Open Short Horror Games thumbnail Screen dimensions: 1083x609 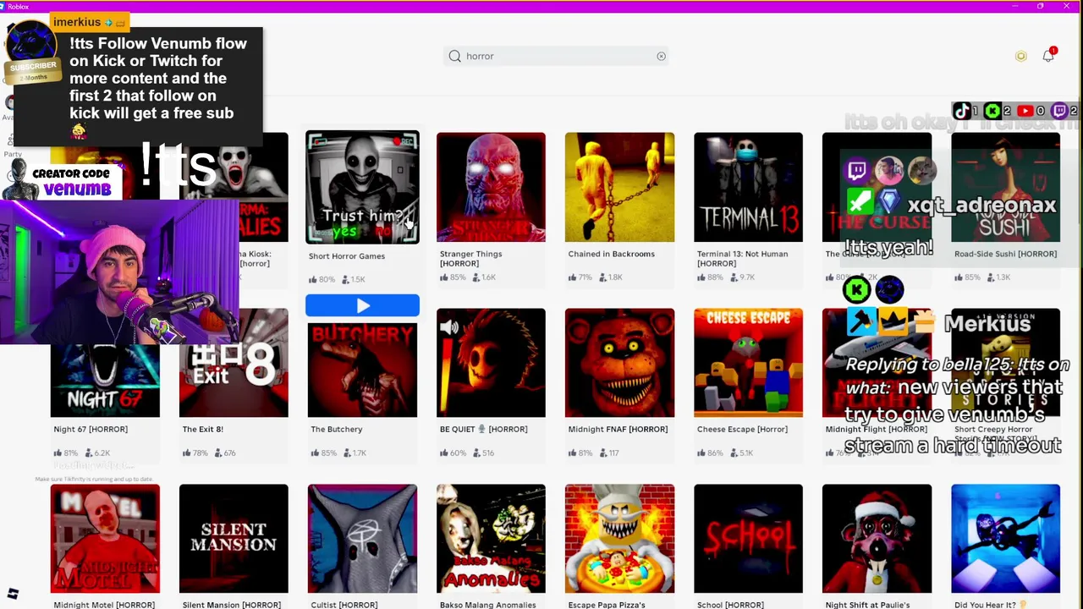tap(362, 187)
